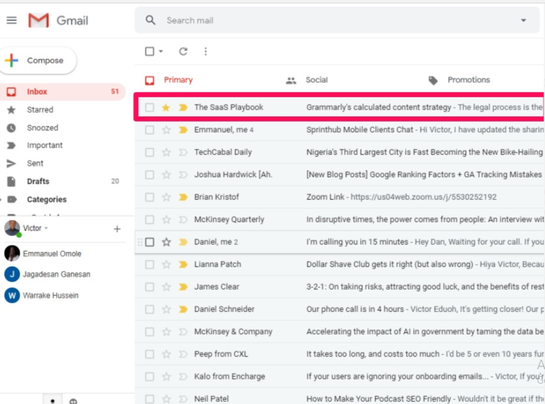
Task: Star the McKinsey & Company email
Action: (166, 332)
